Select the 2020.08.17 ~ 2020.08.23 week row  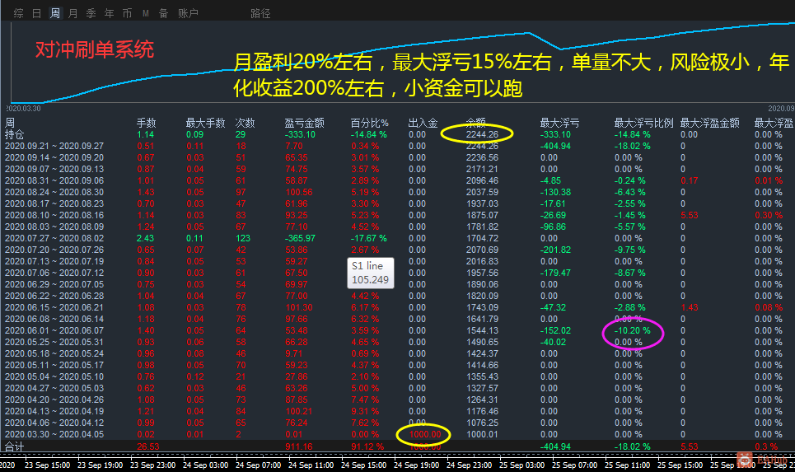pos(54,203)
